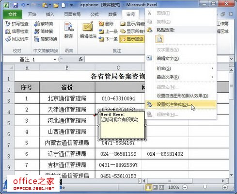Image resolution: width=237 pixels, height=194 pixels.
Task: Click the 100% zoom level
Action: pyautogui.click(x=174, y=187)
